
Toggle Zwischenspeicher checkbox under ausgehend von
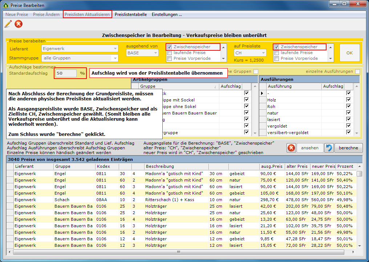coord(169,47)
